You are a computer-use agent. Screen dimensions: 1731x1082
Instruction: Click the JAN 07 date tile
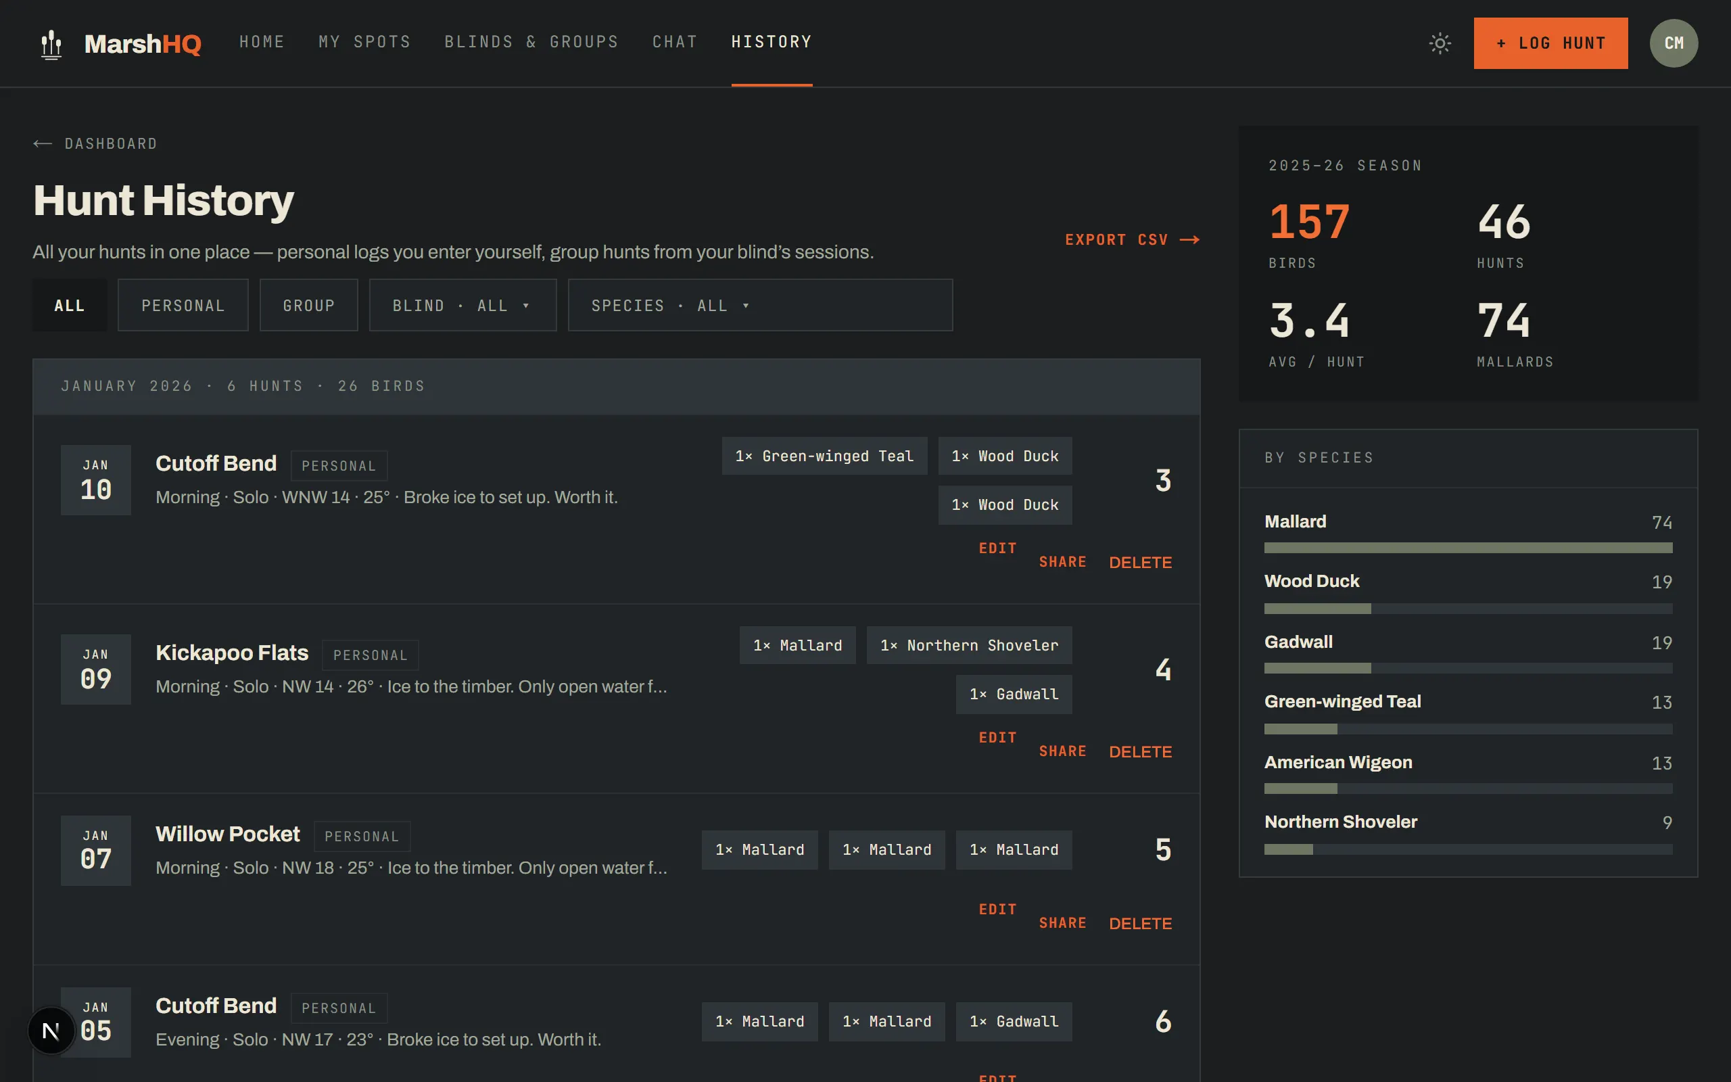coord(96,851)
